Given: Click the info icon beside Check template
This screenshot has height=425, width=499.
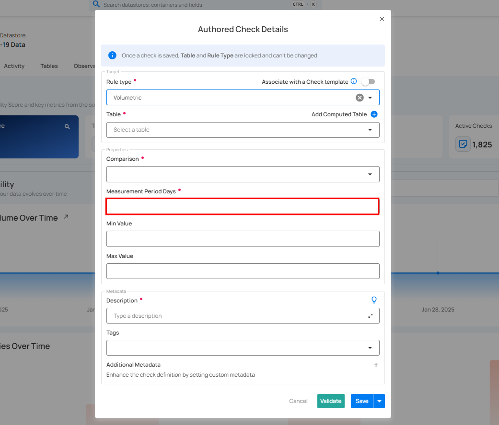Looking at the screenshot, I should (354, 81).
